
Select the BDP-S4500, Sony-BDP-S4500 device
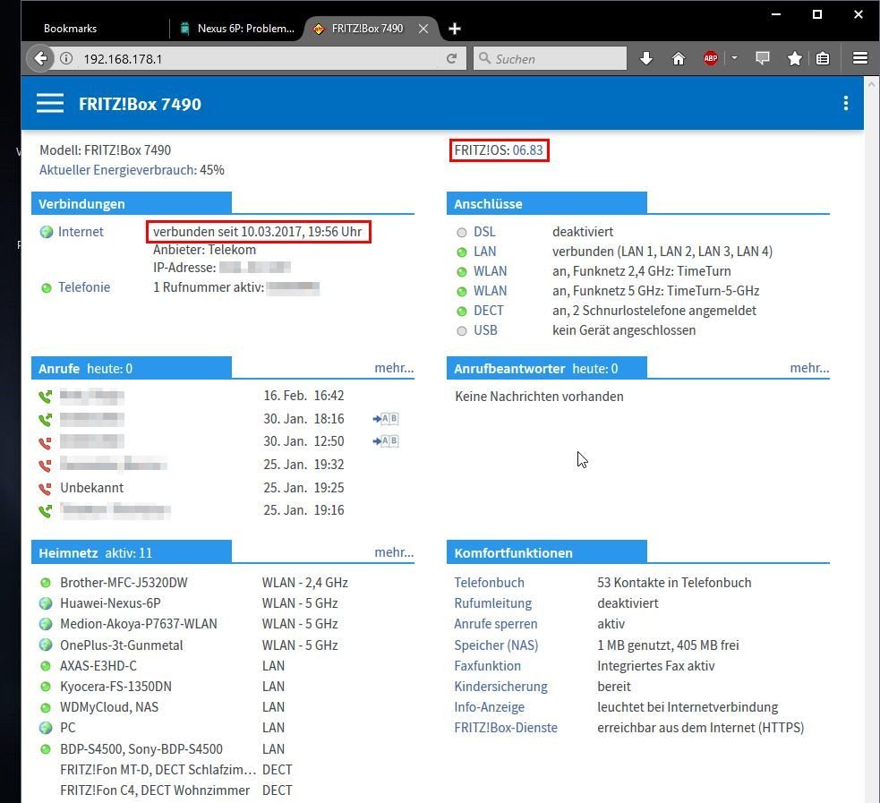[x=141, y=749]
